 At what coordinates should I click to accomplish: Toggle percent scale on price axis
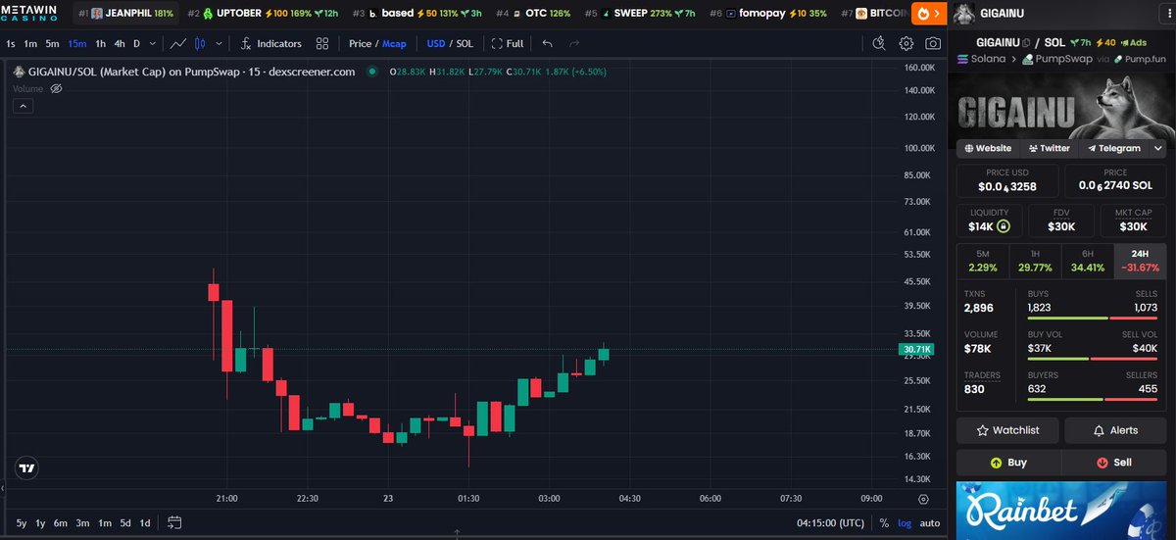pyautogui.click(x=884, y=523)
